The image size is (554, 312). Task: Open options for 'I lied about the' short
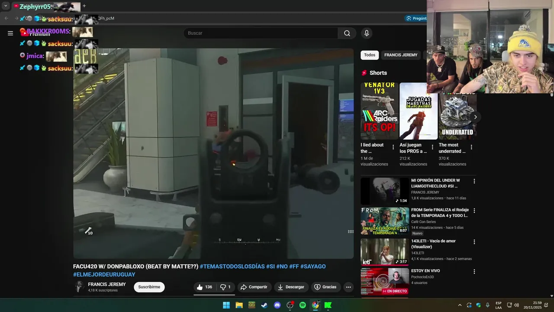pos(393,147)
